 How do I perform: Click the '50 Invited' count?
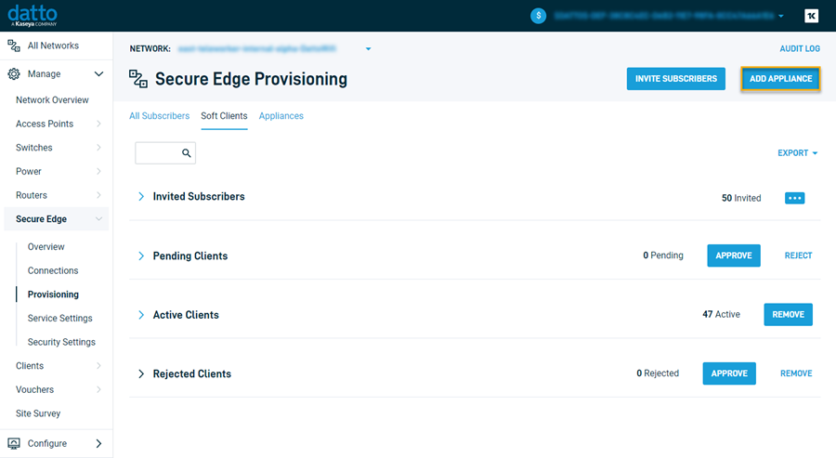[x=741, y=198]
